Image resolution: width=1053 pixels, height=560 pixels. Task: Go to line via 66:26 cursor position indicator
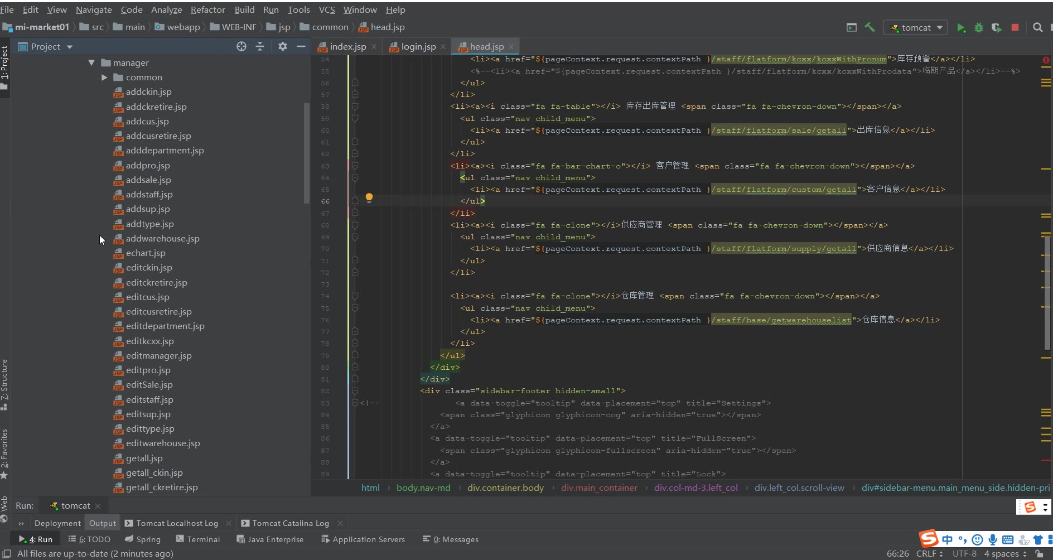pos(897,553)
